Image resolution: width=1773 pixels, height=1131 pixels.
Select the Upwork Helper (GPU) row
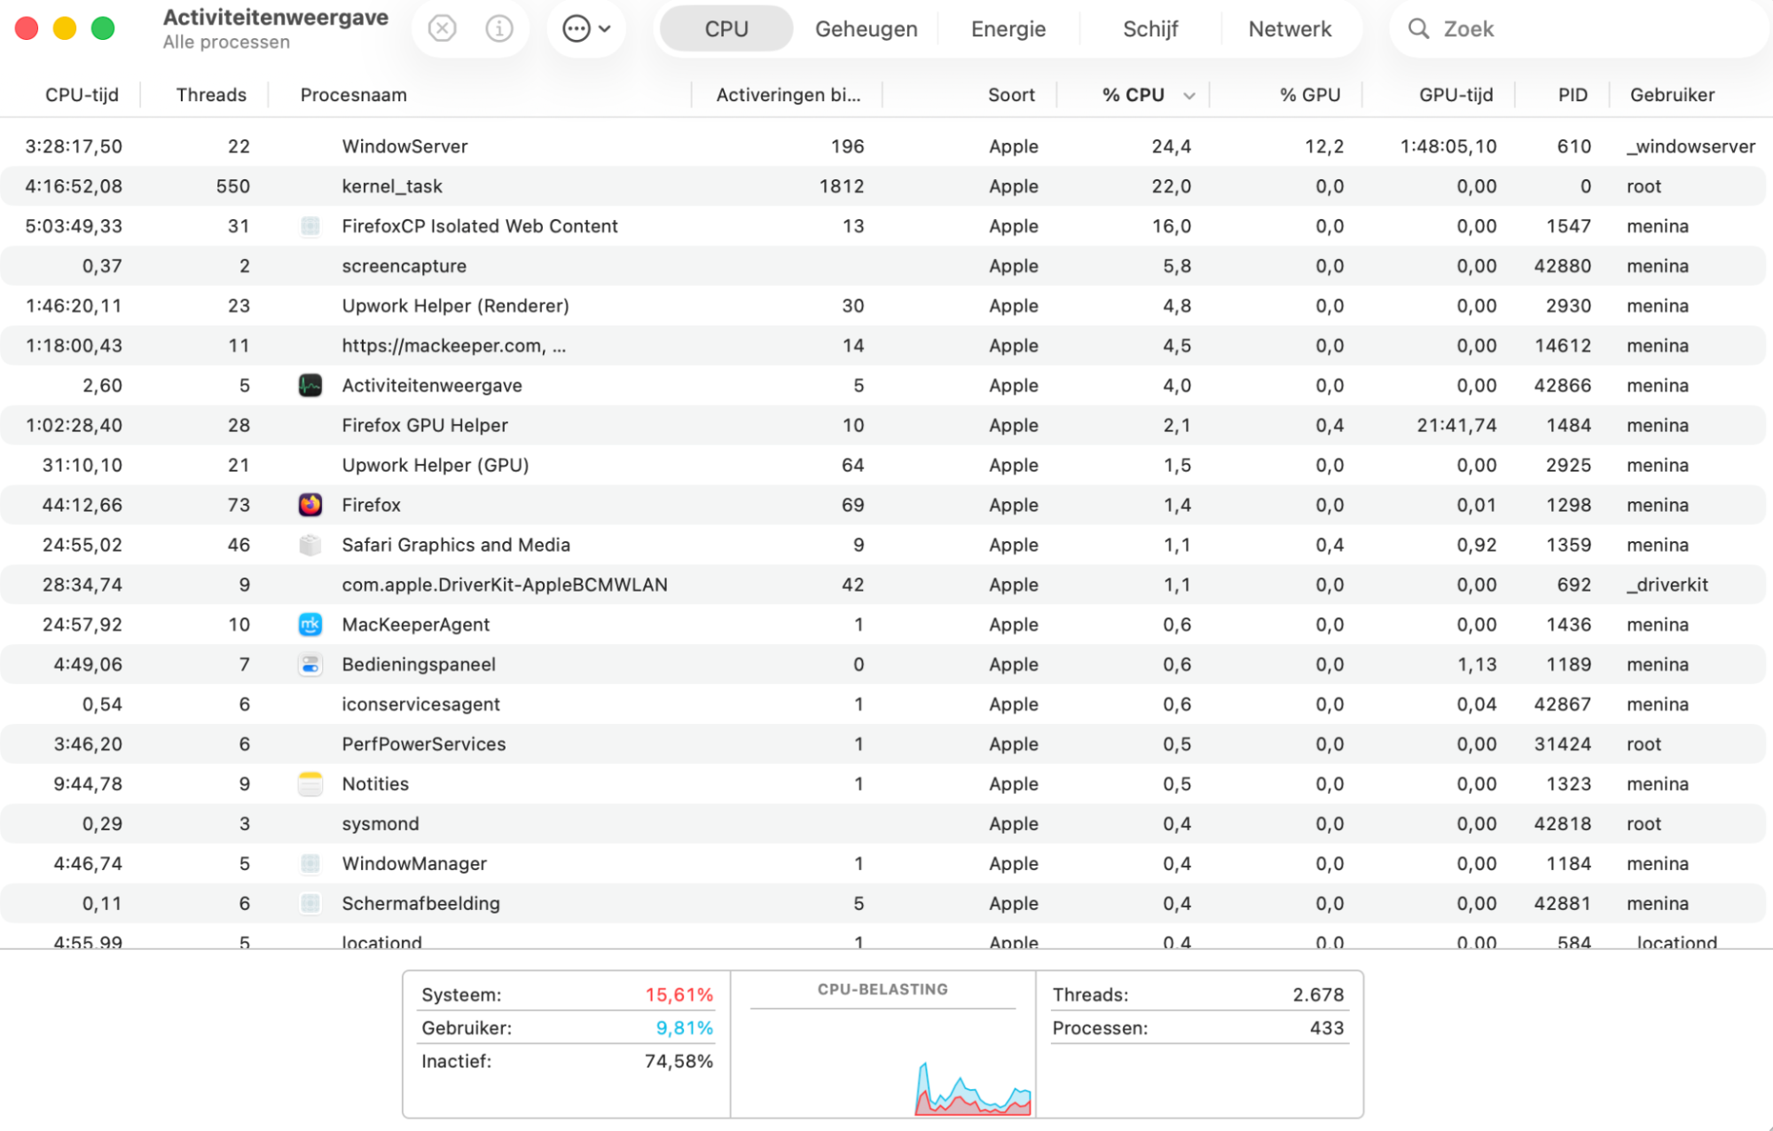click(x=883, y=465)
